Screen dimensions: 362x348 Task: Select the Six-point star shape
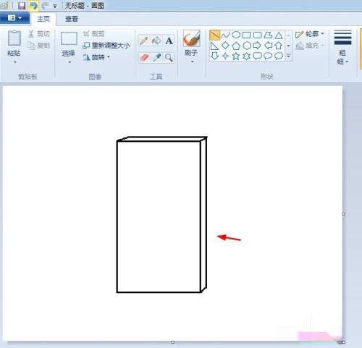(x=247, y=56)
